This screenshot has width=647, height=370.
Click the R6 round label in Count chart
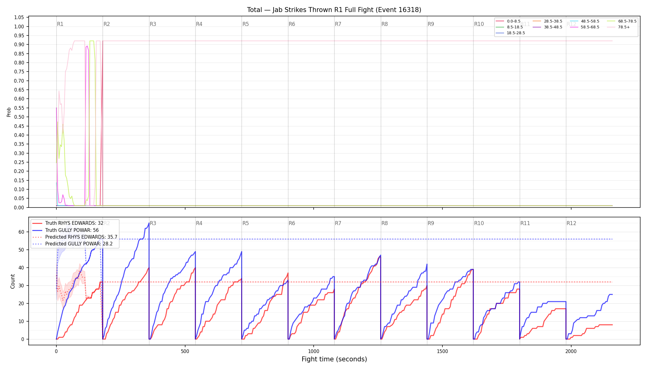292,223
